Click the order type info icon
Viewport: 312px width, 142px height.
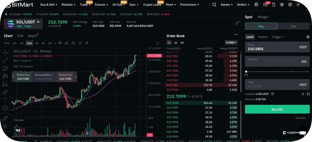point(308,37)
